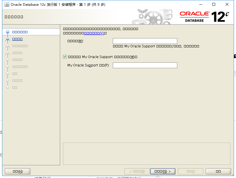Focus the My Oracle Support password field (P)
The height and width of the screenshot is (178, 236).
coord(145,65)
